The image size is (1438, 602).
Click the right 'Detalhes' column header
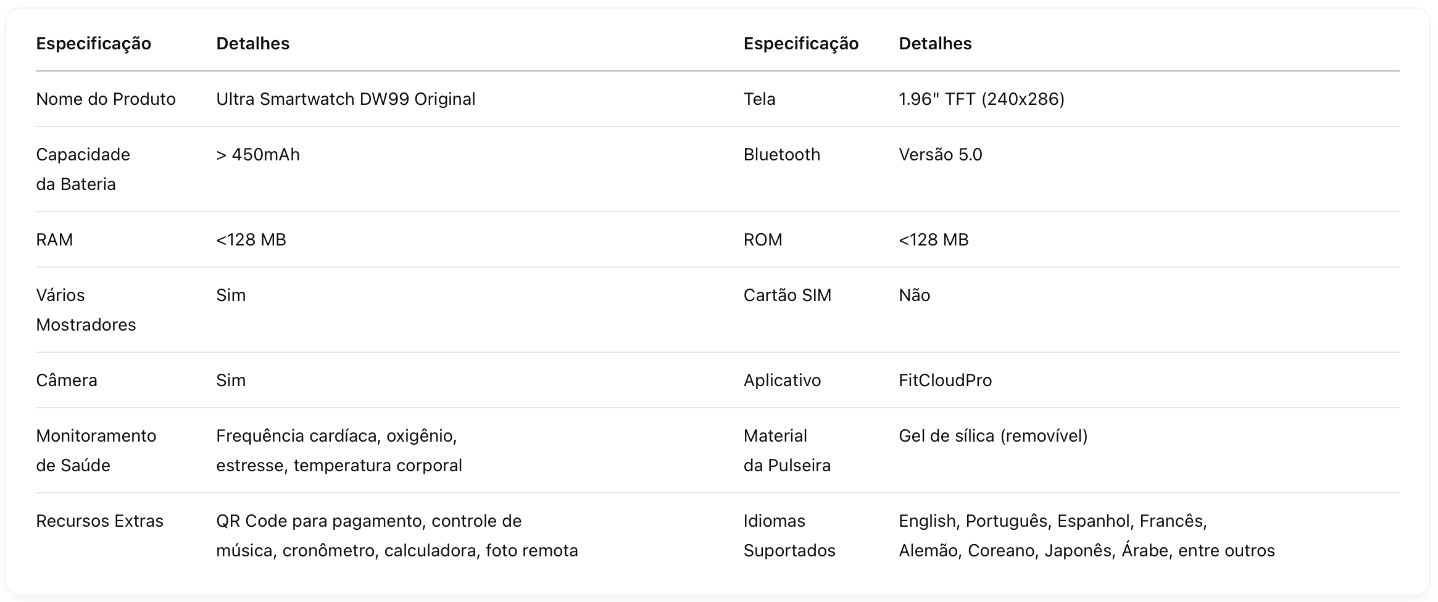[x=935, y=43]
